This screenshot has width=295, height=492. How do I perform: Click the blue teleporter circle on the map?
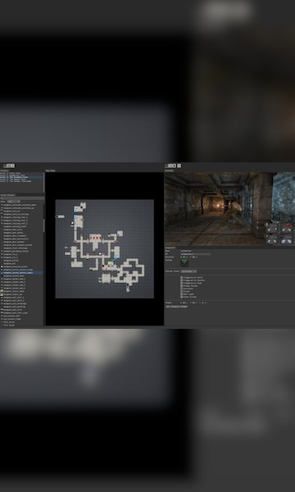[x=116, y=257]
